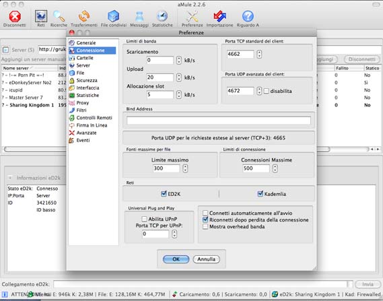
Task: Click the Limite massimo field showing 300
Action: click(x=166, y=168)
